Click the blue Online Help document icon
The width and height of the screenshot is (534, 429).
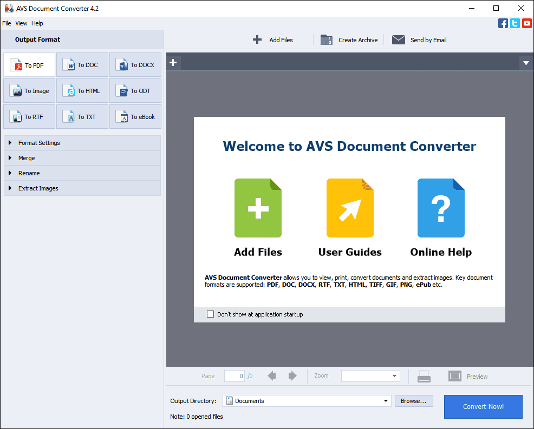coord(441,208)
